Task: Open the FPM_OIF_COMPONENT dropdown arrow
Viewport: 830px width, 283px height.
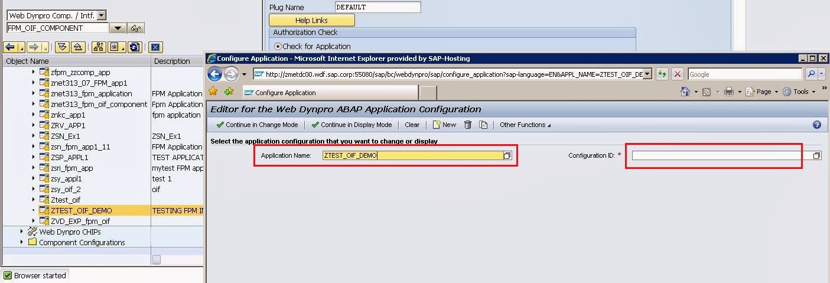Action: (117, 28)
